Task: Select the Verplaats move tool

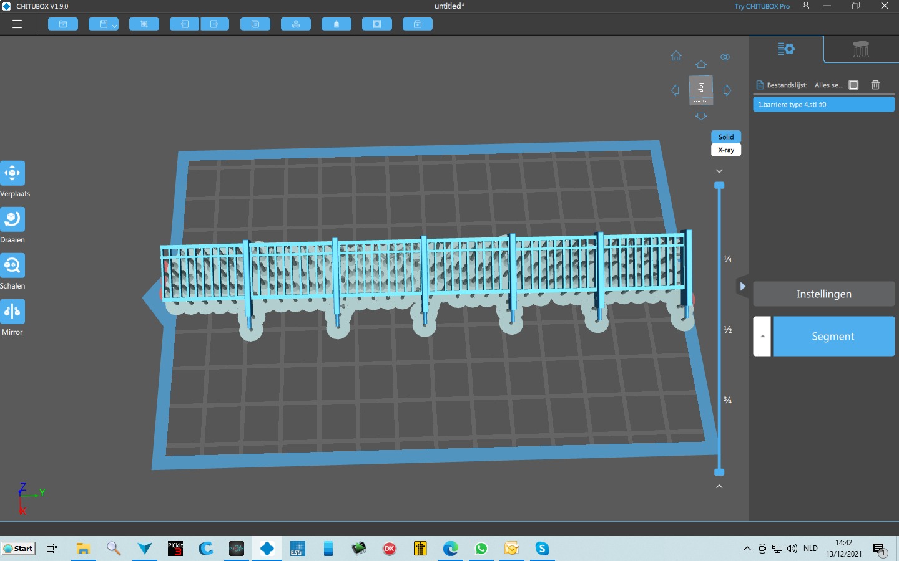Action: click(x=12, y=173)
